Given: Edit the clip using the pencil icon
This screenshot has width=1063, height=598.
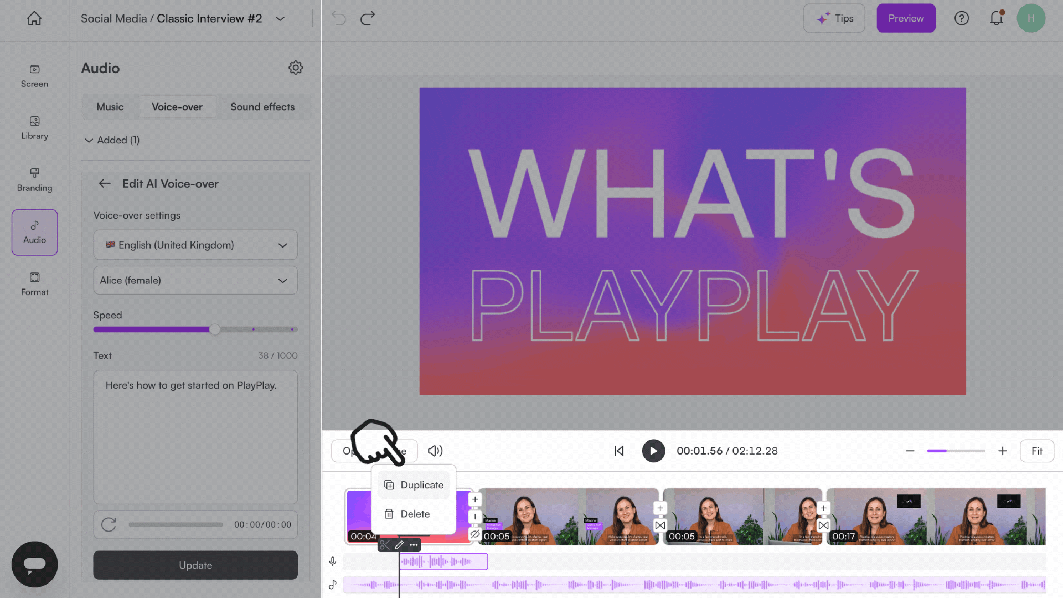Looking at the screenshot, I should click(x=399, y=545).
